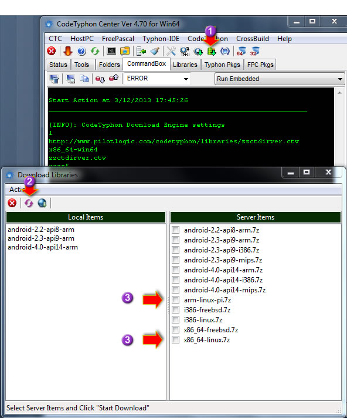Click the trash-bin clear icon in CommandBox toolbar
The image size is (347, 418).
(x=55, y=79)
